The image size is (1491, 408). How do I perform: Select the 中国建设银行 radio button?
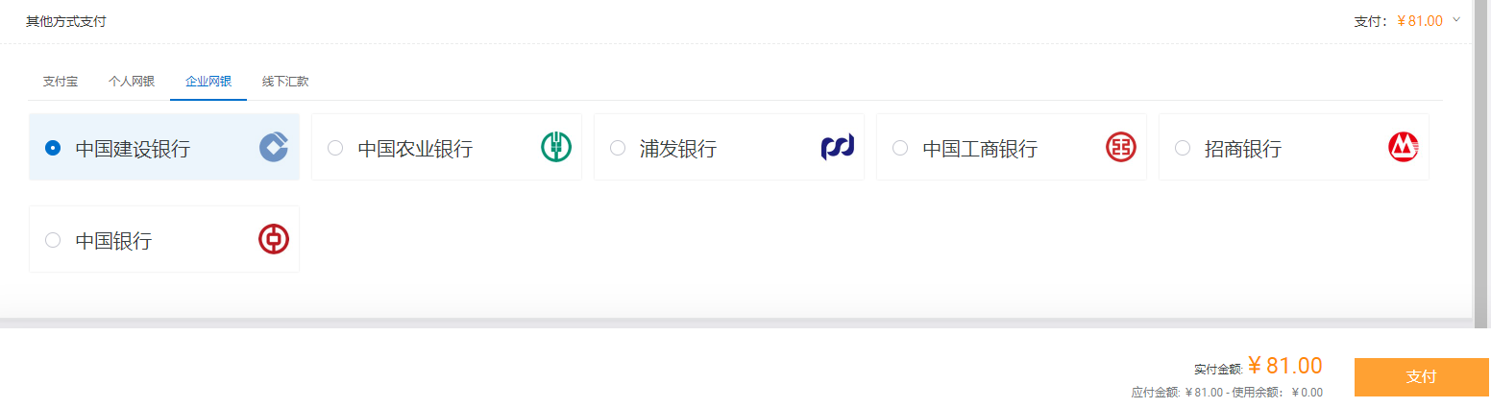pos(53,148)
